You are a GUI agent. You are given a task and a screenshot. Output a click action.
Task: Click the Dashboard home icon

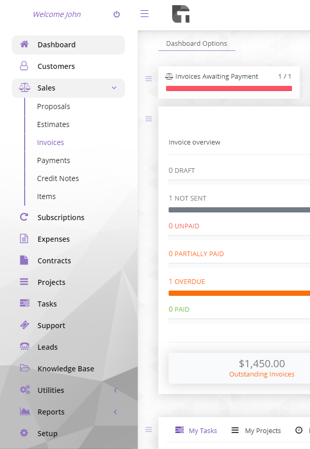click(24, 44)
